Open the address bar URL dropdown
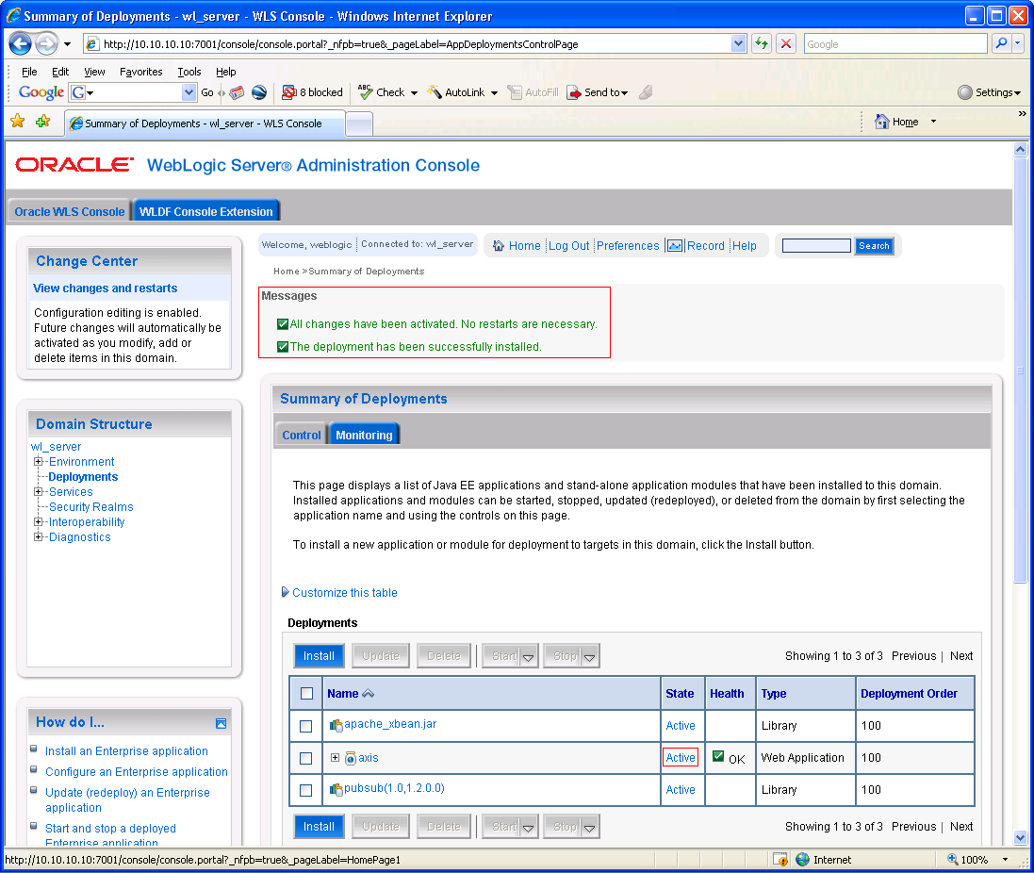The width and height of the screenshot is (1034, 873). tap(739, 44)
